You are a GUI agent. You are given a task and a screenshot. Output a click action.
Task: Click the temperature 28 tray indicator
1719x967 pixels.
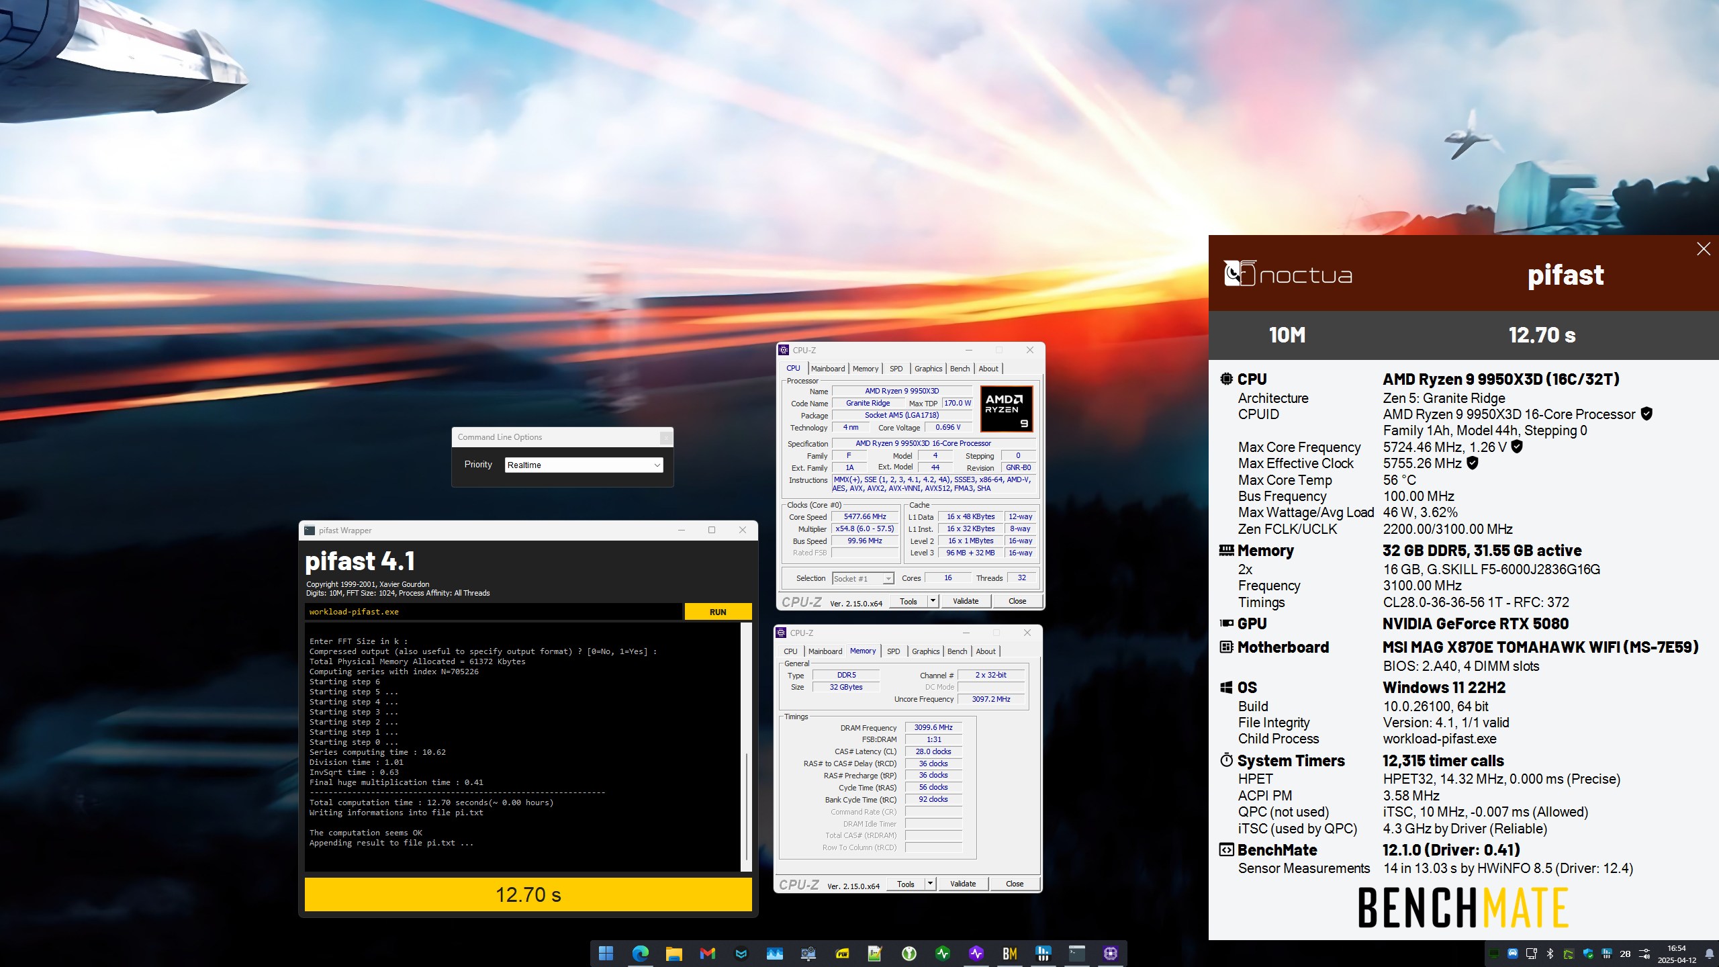point(1625,954)
